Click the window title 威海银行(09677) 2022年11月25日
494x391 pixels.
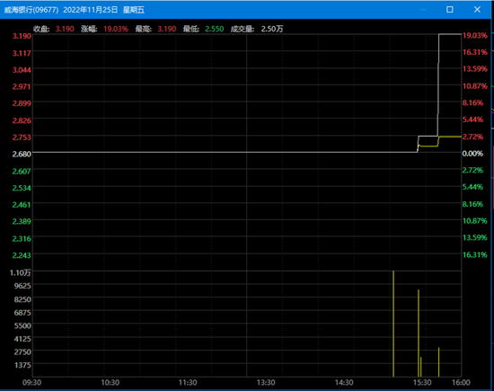pyautogui.click(x=61, y=10)
